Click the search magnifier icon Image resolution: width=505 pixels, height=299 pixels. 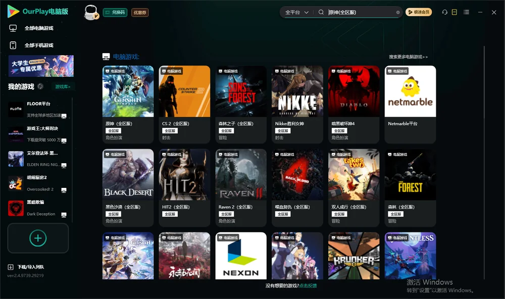click(321, 12)
